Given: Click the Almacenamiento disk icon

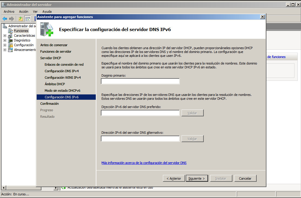Looking at the screenshot, I should pos(10,50).
